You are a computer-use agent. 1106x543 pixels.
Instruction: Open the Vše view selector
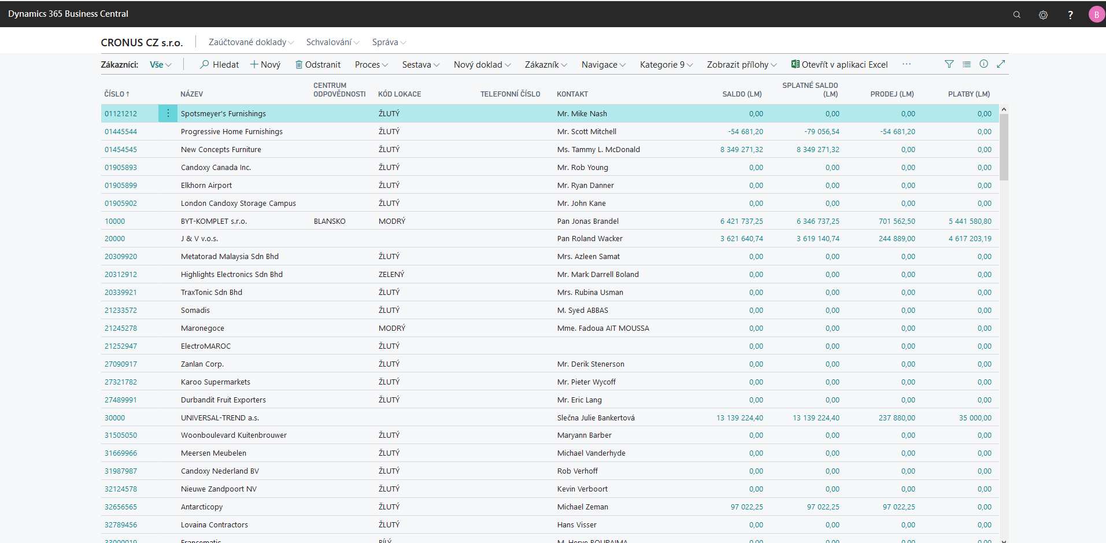coord(161,65)
